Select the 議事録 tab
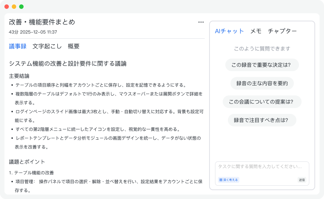 [x=18, y=46]
